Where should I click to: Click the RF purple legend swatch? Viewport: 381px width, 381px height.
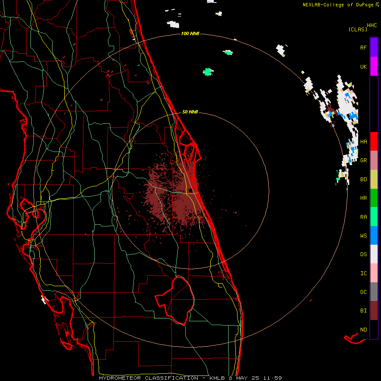(x=374, y=47)
